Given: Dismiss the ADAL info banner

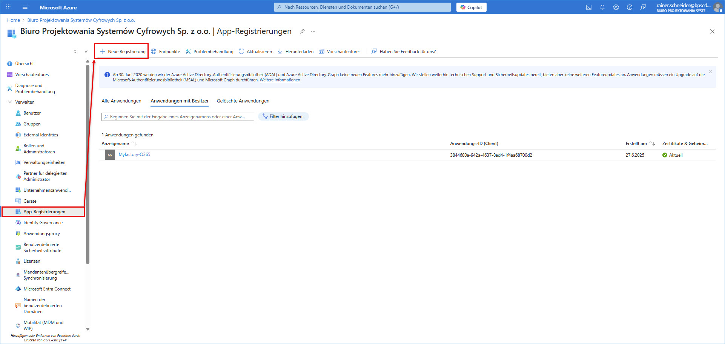Looking at the screenshot, I should click(x=710, y=72).
